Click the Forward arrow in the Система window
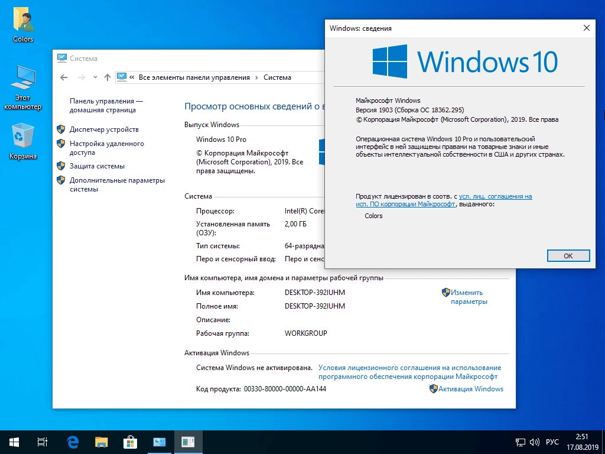This screenshot has width=605, height=454. pyautogui.click(x=81, y=77)
